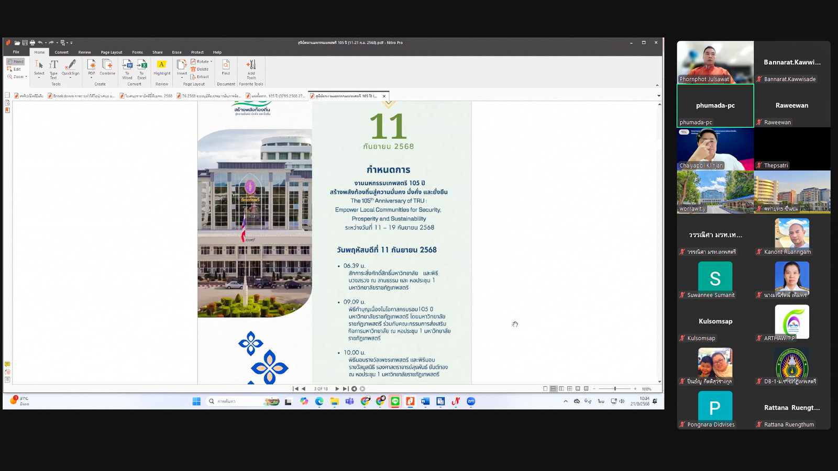Expand the Customize Quick Access Toolbar arrow
The width and height of the screenshot is (838, 471).
tap(71, 43)
